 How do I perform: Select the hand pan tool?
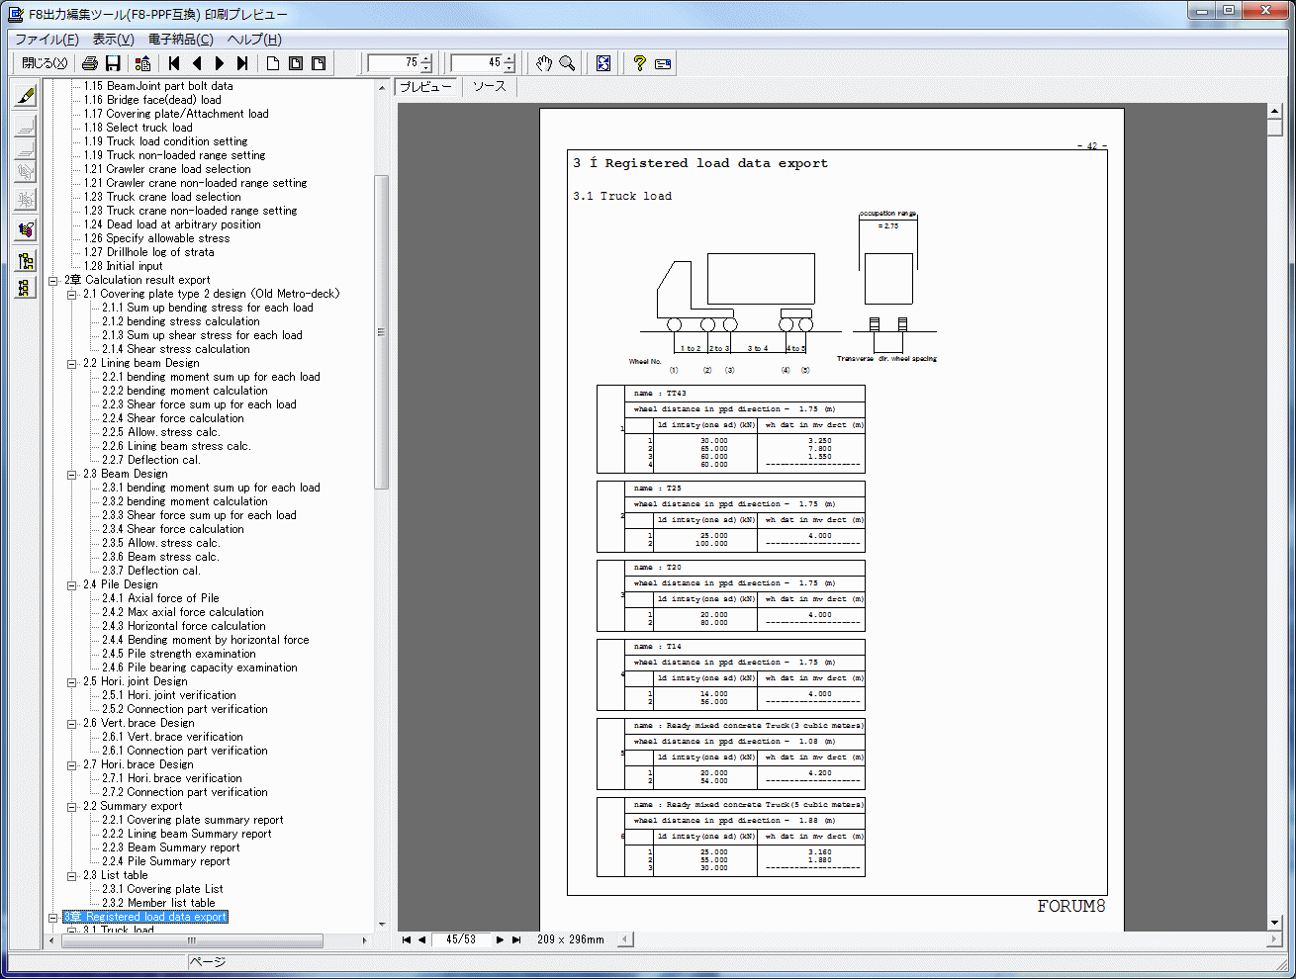[544, 63]
